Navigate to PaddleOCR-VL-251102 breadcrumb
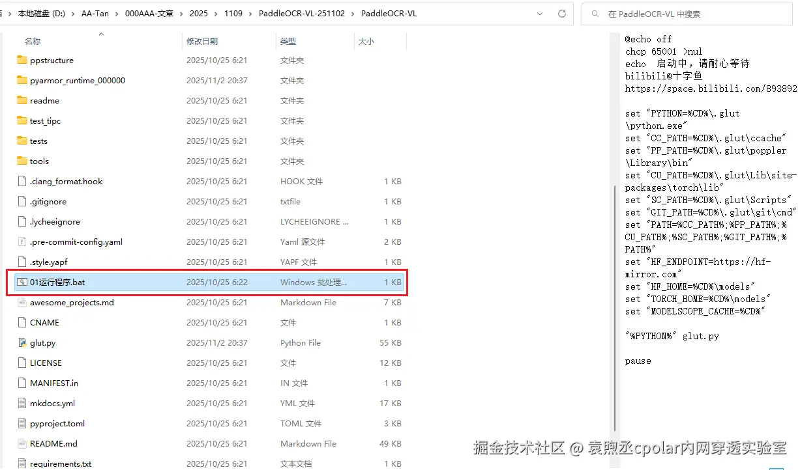This screenshot has height=470, width=800. point(302,14)
